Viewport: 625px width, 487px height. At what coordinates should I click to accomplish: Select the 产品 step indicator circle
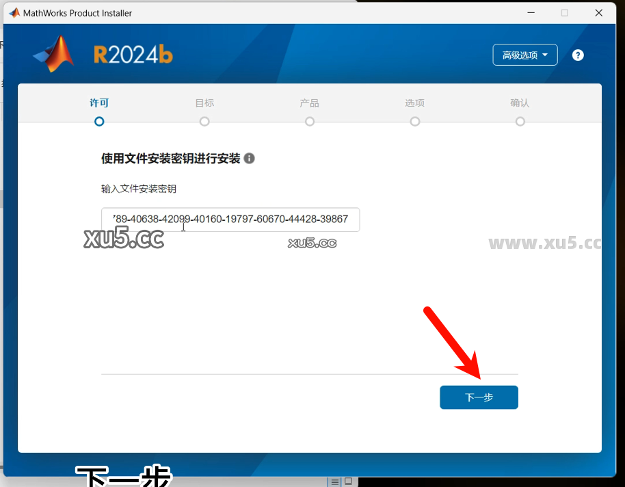click(310, 121)
